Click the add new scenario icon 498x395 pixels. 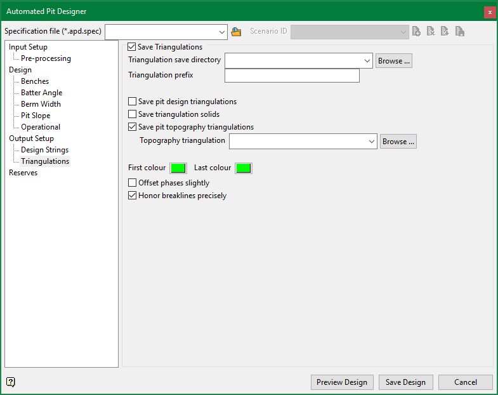point(416,32)
